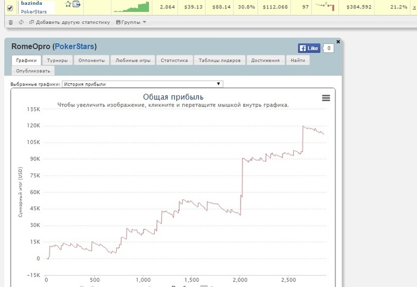
Task: Click the refresh icon next to trash
Action: click(x=21, y=22)
